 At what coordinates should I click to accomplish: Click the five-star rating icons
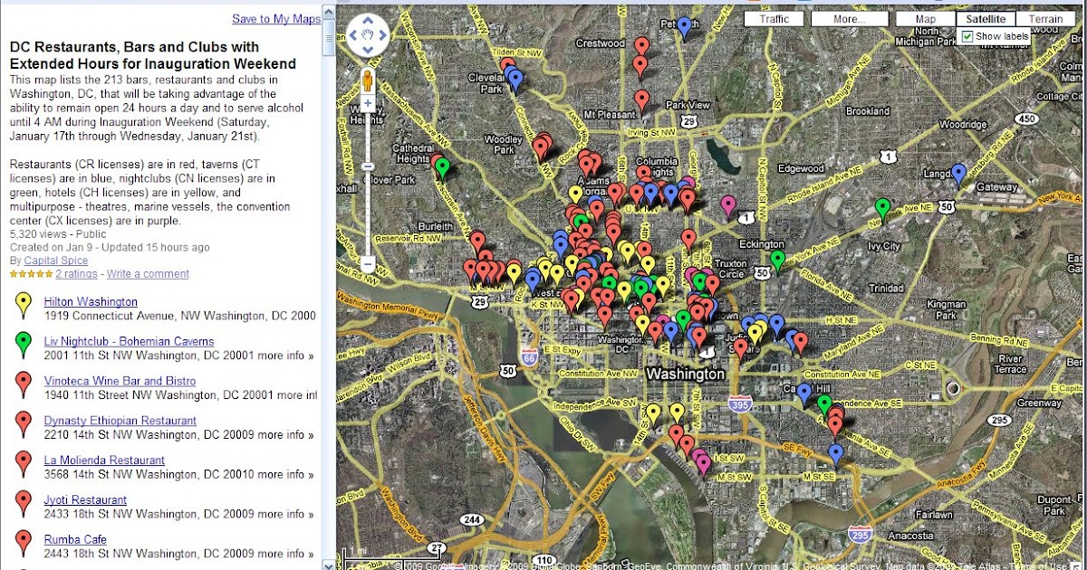(31, 273)
